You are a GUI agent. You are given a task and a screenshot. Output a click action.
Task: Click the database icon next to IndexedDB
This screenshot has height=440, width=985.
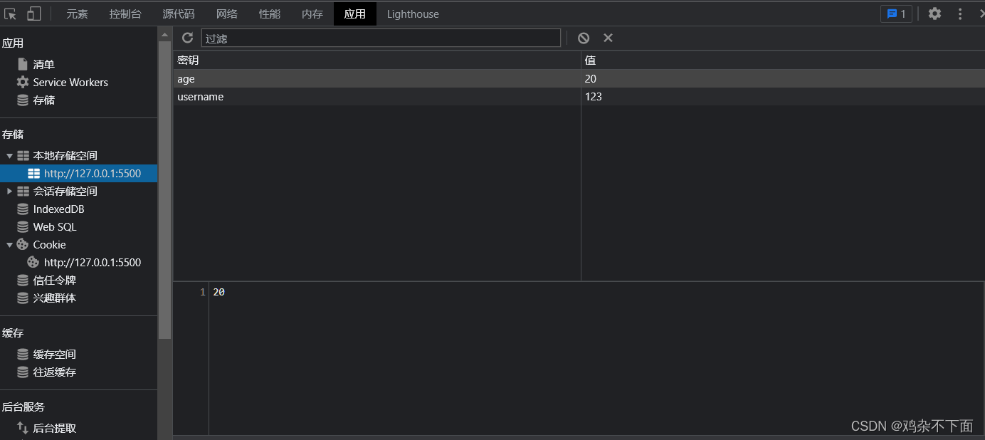tap(23, 209)
